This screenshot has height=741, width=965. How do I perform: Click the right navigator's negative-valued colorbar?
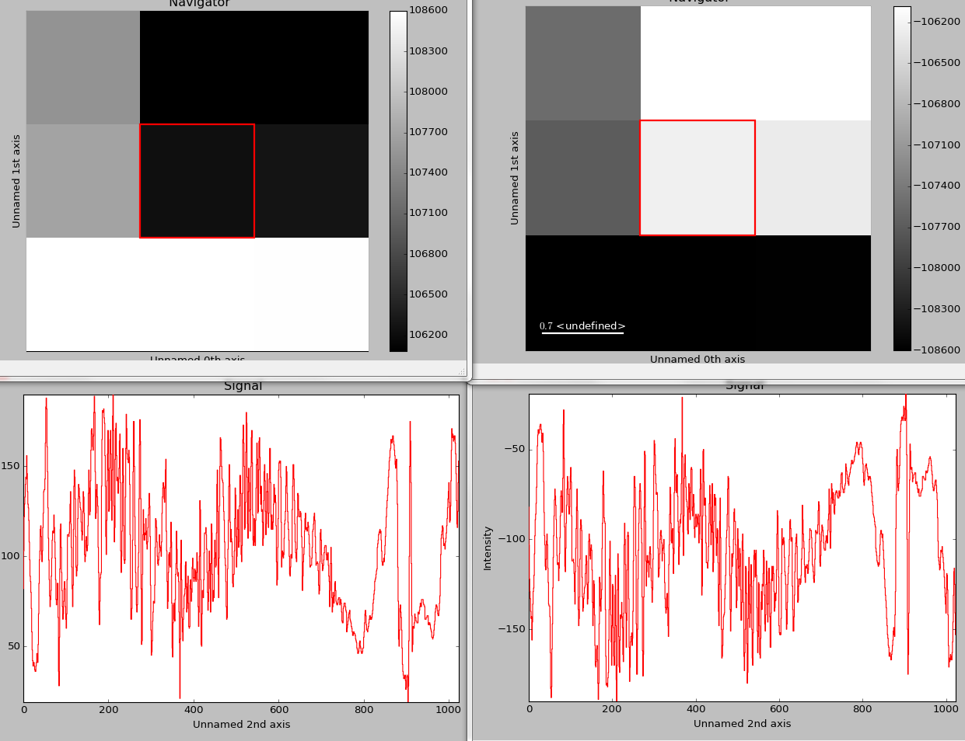pos(901,178)
